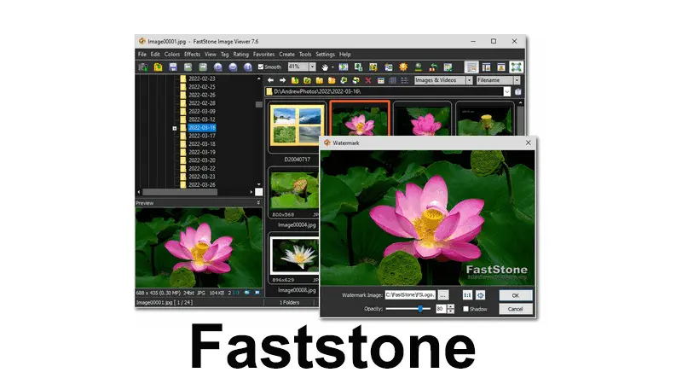Switch to full screen view icon
Image resolution: width=682 pixels, height=384 pixels.
point(517,67)
